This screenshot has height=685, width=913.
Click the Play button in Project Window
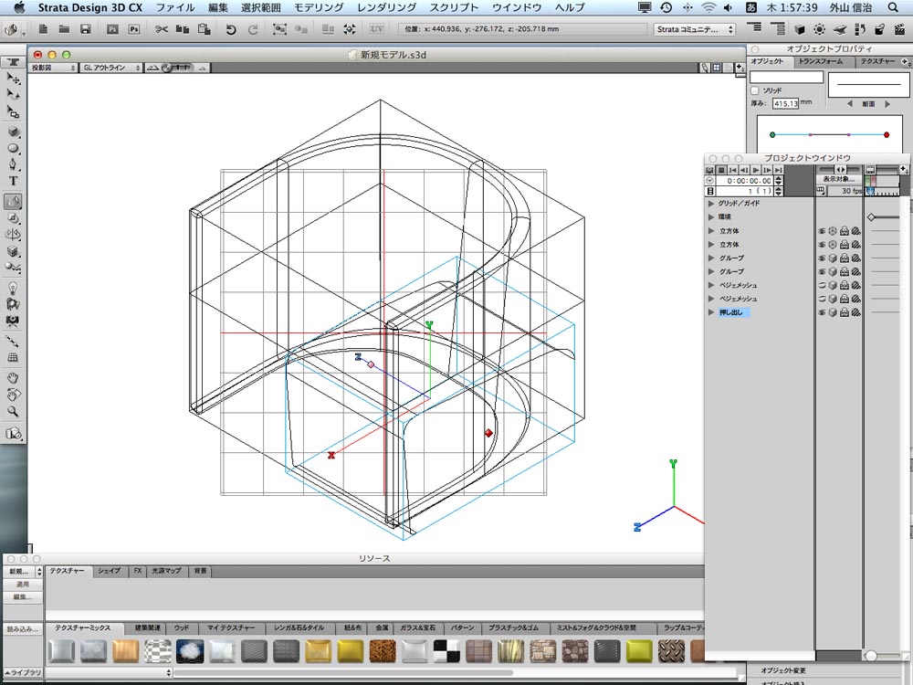756,170
